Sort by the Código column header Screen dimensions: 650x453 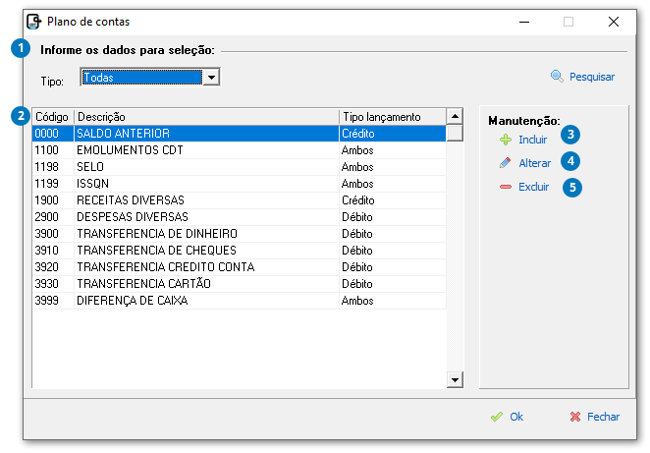(52, 116)
